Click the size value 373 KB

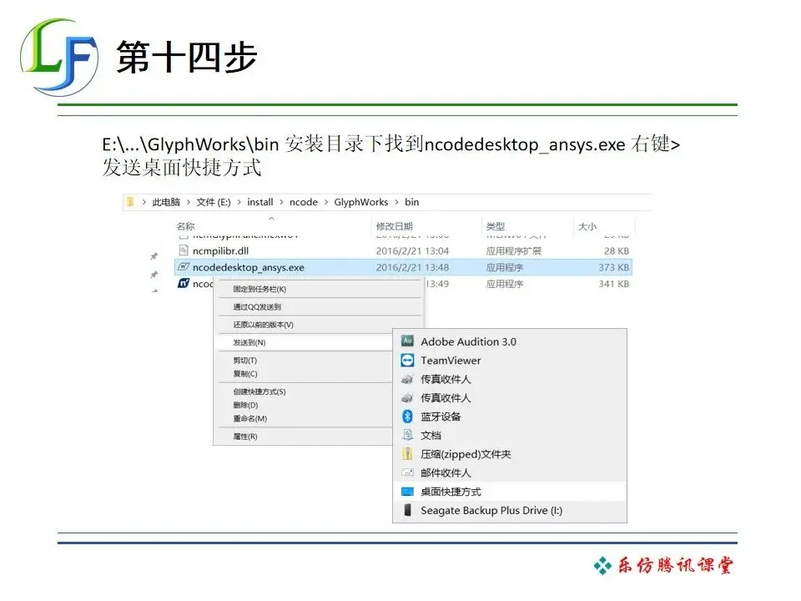[614, 267]
